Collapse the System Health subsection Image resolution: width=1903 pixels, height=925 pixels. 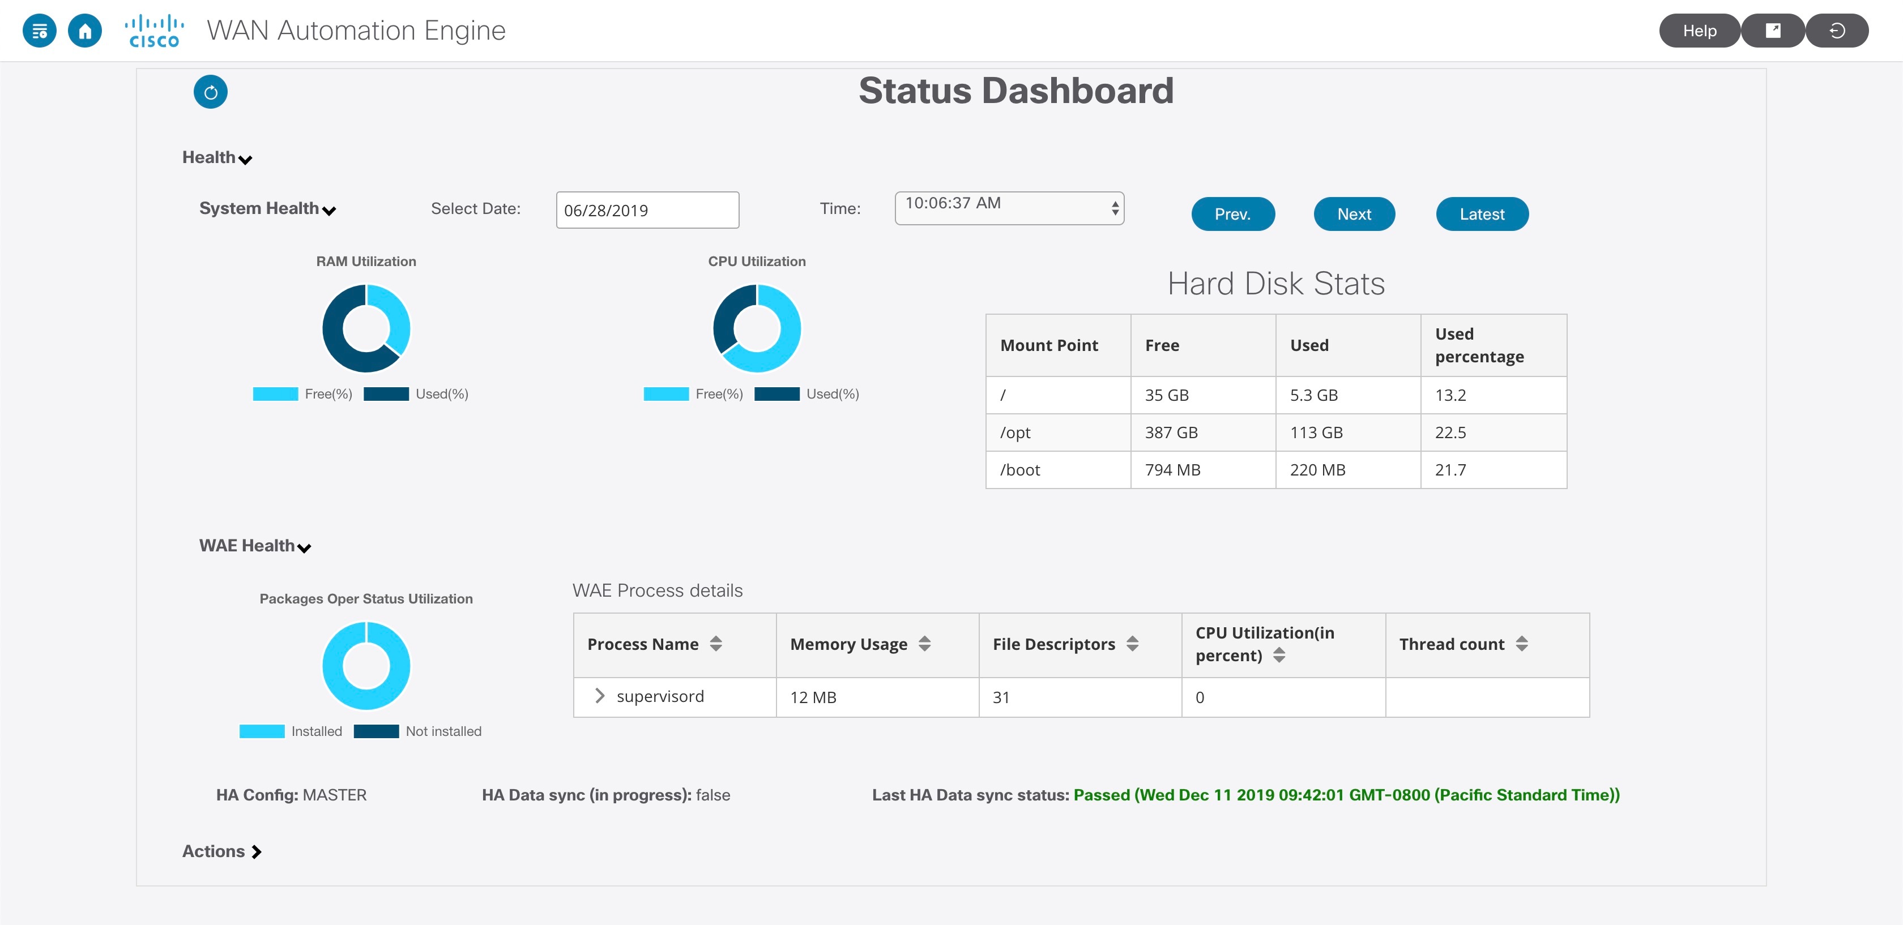(330, 209)
